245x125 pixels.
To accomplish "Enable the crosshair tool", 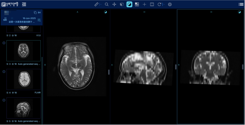I will [x=144, y=4].
